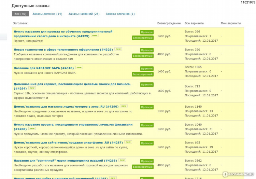Click 'Безвозвратный' badge on order #4268
The image size is (256, 179).
pyautogui.click(x=143, y=167)
